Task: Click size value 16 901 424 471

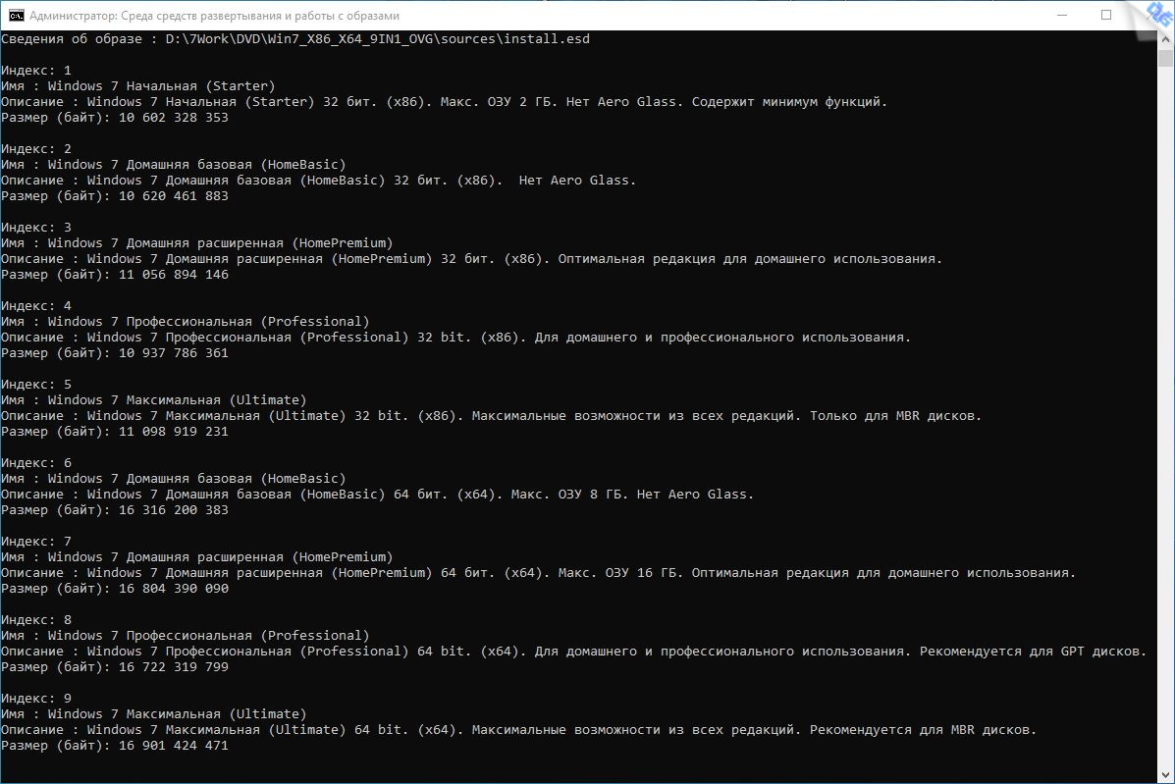Action: click(x=173, y=747)
